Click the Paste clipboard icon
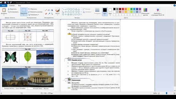176x99 pixels. point(4,10)
